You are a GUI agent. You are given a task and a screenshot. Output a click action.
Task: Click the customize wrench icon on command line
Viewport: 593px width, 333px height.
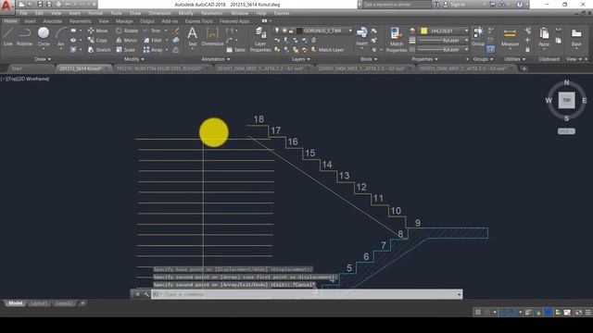pyautogui.click(x=146, y=294)
